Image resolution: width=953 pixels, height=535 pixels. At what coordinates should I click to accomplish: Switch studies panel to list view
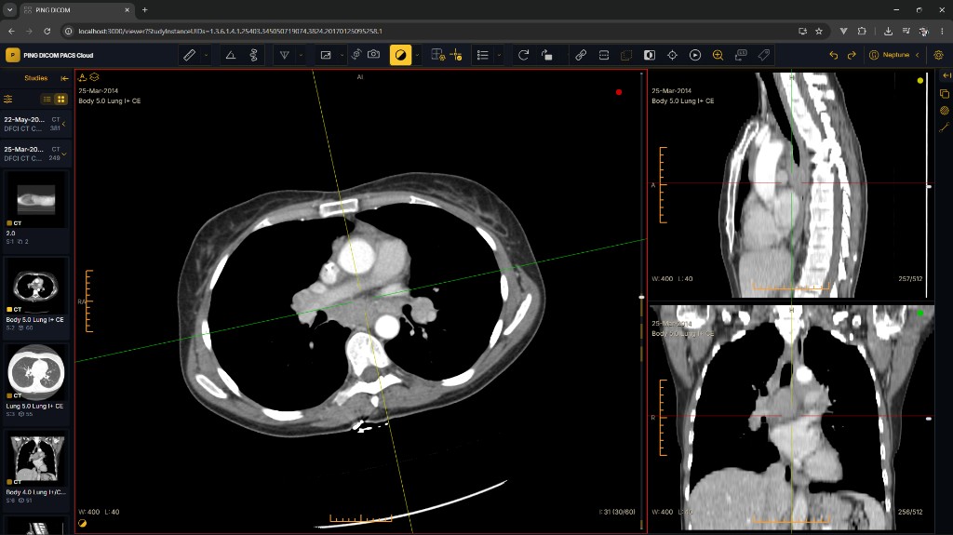pos(47,100)
